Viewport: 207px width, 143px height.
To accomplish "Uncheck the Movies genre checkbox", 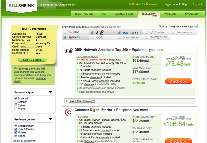I will pyautogui.click(x=16, y=132).
